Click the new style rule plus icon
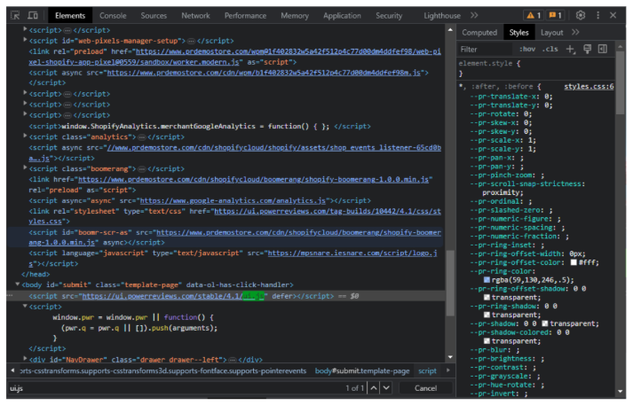 (x=570, y=49)
